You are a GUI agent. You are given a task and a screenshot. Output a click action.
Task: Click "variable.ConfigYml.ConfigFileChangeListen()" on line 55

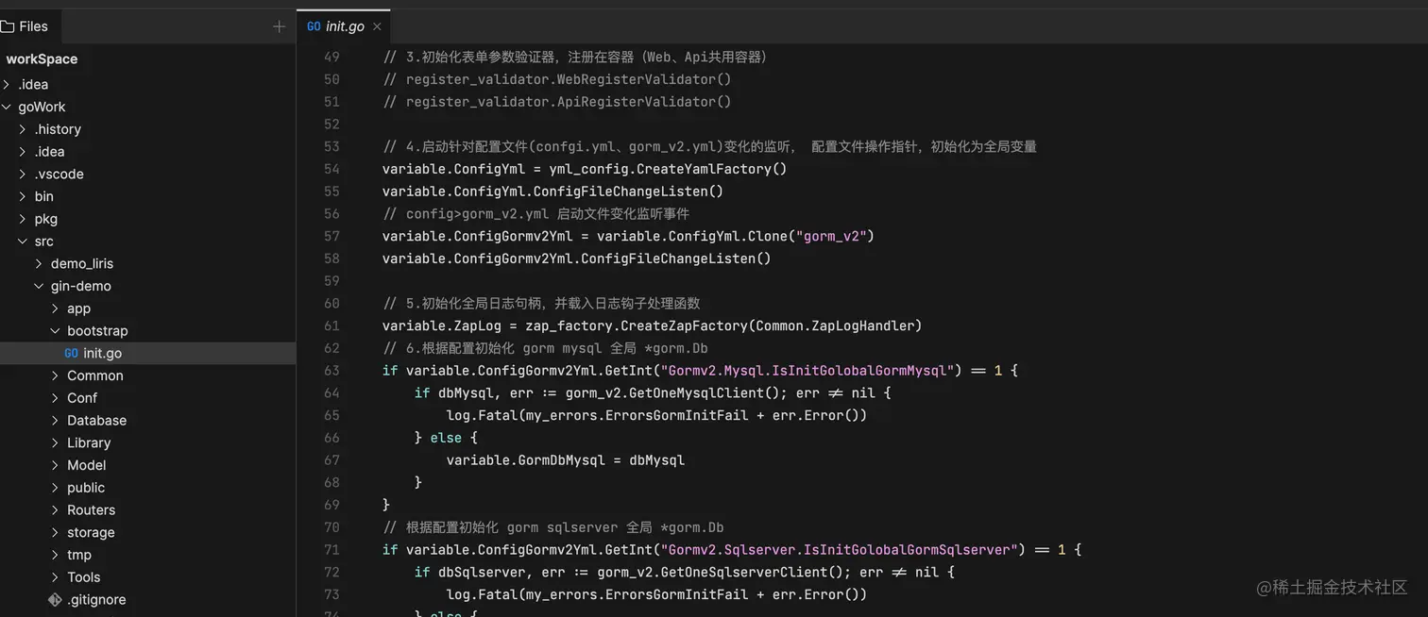[552, 192]
